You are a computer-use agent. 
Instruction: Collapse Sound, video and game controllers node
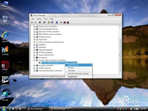[x=34, y=60]
